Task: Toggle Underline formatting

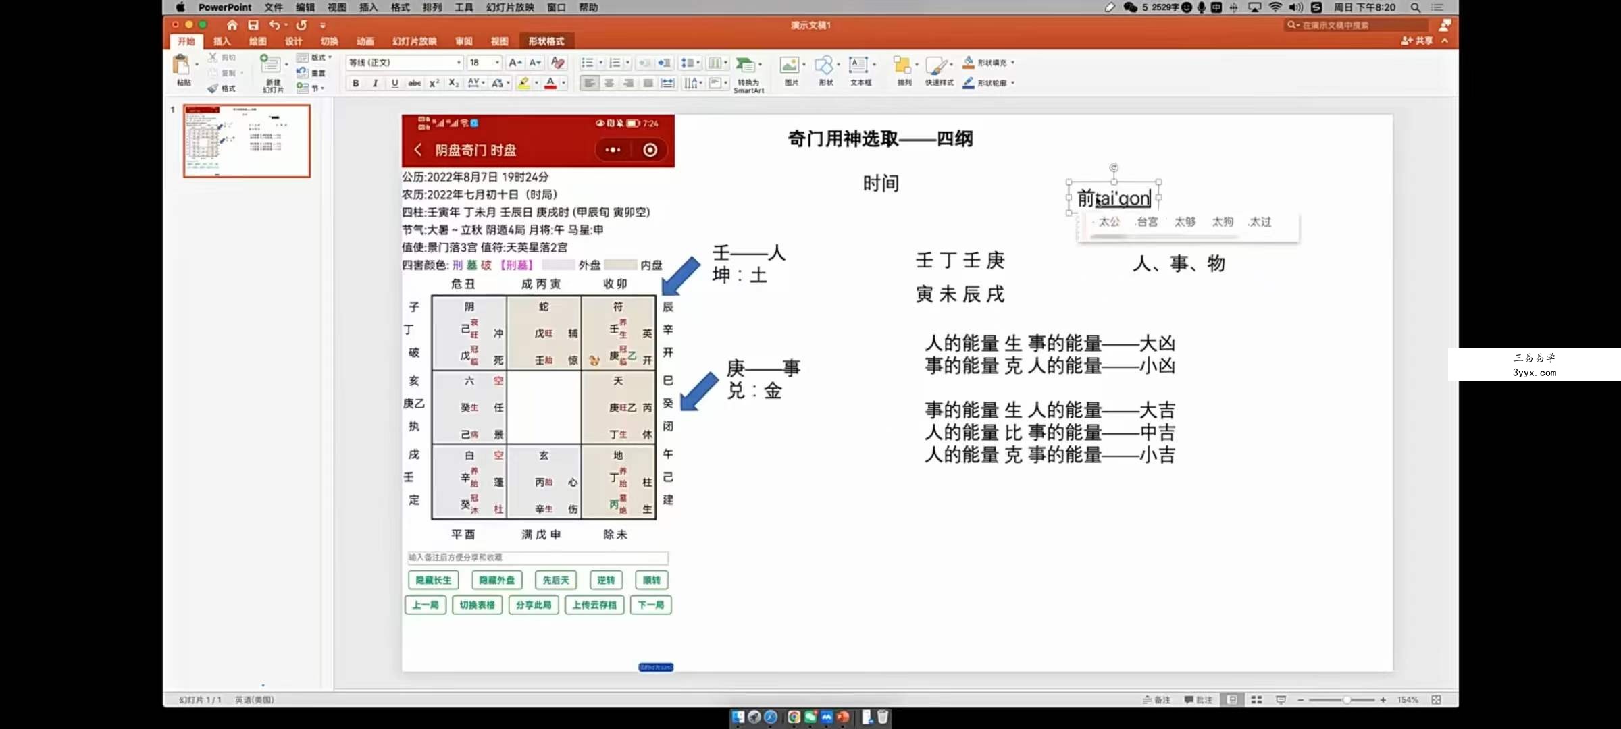Action: [394, 83]
